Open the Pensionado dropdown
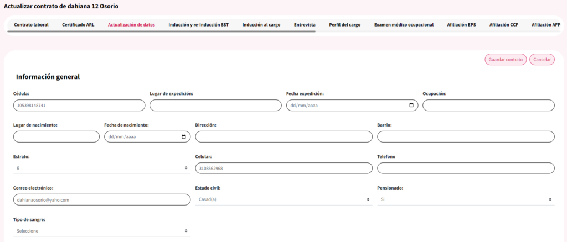 (x=466, y=199)
